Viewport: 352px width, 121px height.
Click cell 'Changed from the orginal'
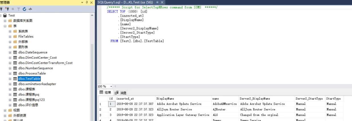pyautogui.click(x=267, y=115)
